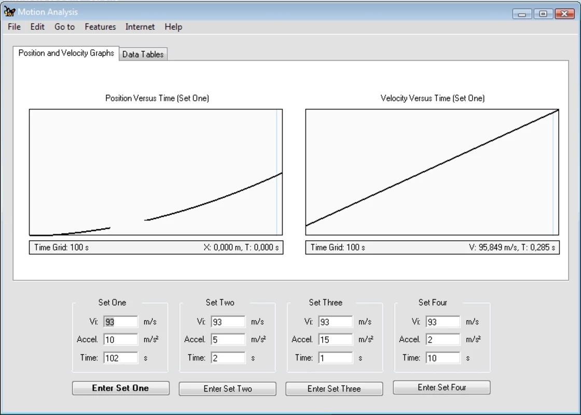Click the Enter Set Two button
The image size is (581, 415).
coord(228,389)
